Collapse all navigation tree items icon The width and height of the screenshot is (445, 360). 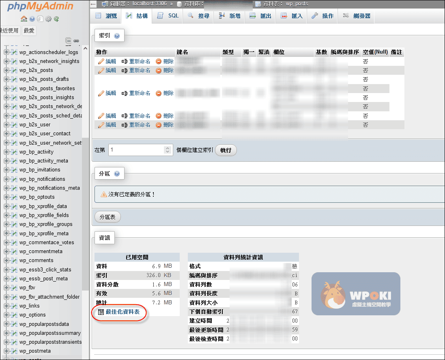(x=69, y=41)
